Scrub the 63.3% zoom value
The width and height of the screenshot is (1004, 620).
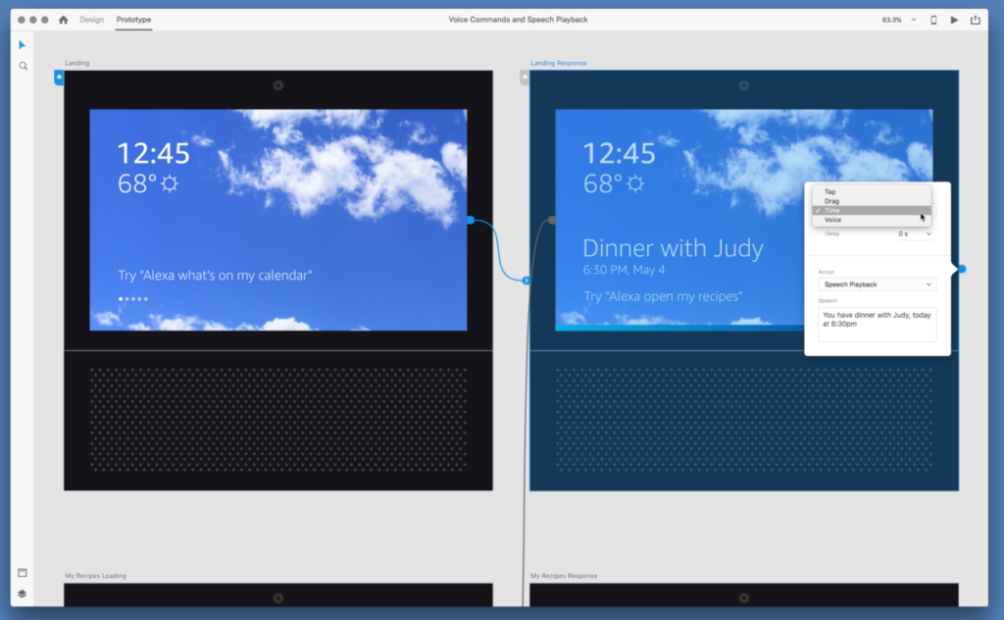pyautogui.click(x=890, y=19)
